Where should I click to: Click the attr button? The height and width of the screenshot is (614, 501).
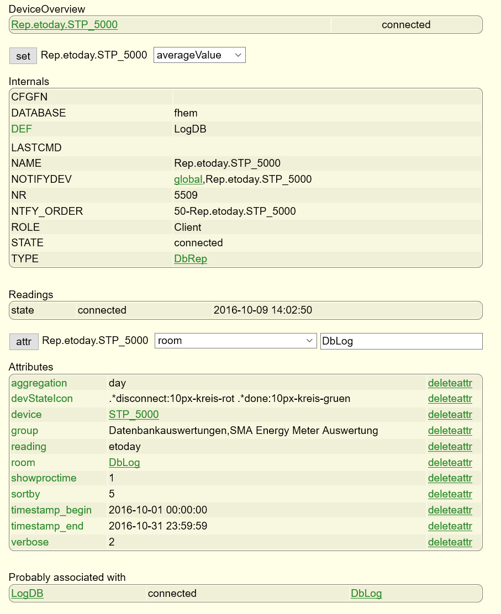(x=24, y=341)
